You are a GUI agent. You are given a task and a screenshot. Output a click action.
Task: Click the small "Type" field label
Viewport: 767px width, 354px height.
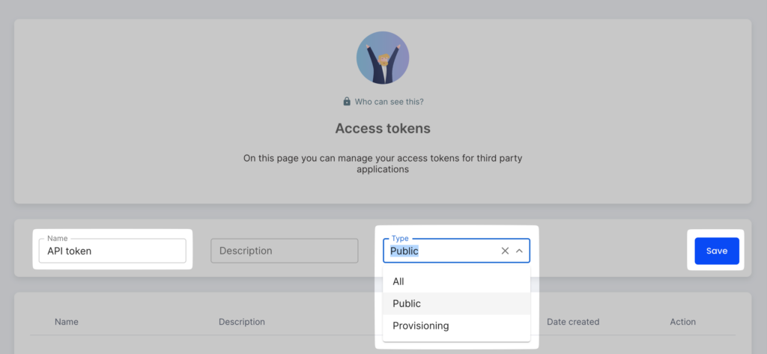coord(400,238)
